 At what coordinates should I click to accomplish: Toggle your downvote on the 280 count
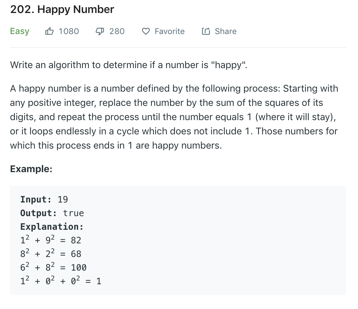(117, 31)
